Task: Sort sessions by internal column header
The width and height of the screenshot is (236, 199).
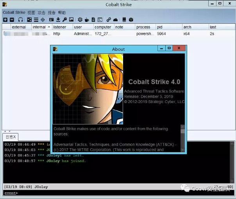Action: pyautogui.click(x=39, y=27)
